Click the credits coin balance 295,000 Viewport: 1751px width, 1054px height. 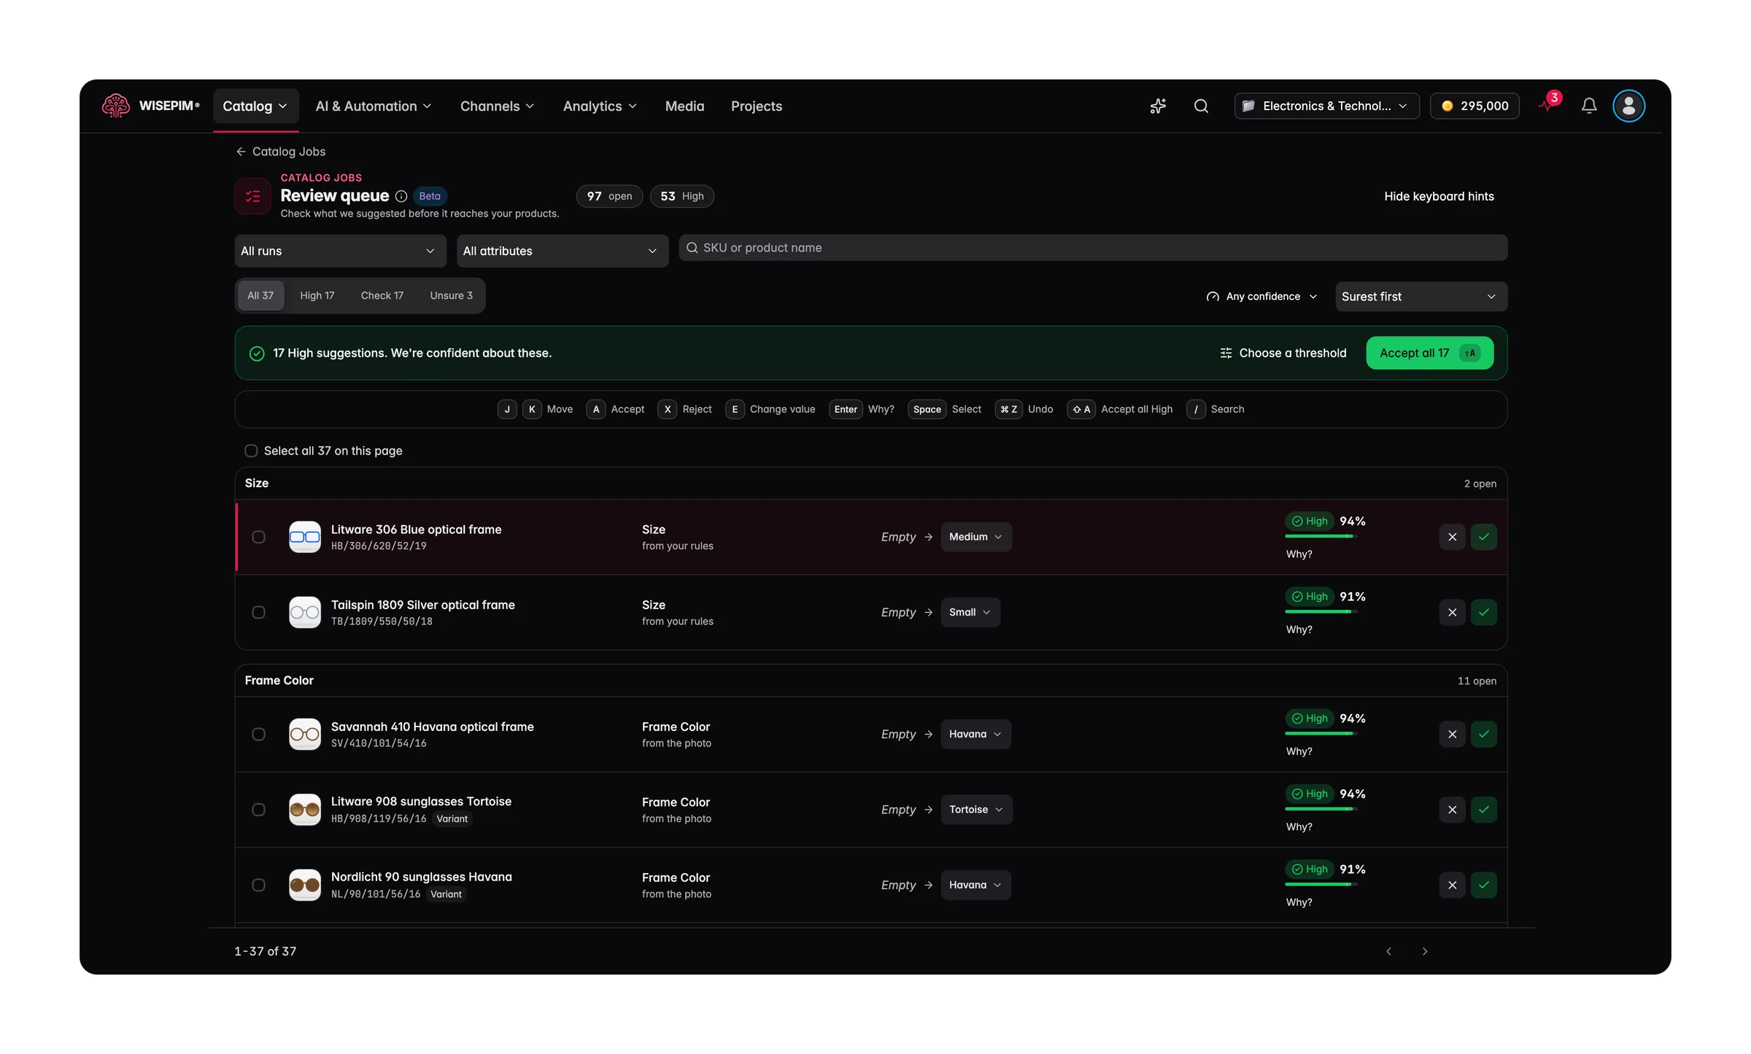[x=1474, y=106]
